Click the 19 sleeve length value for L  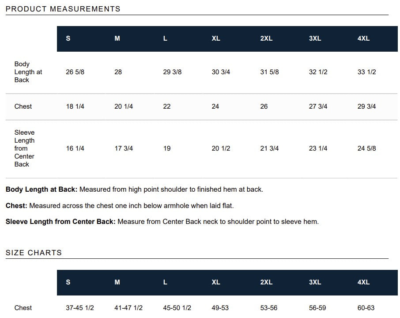pos(167,148)
